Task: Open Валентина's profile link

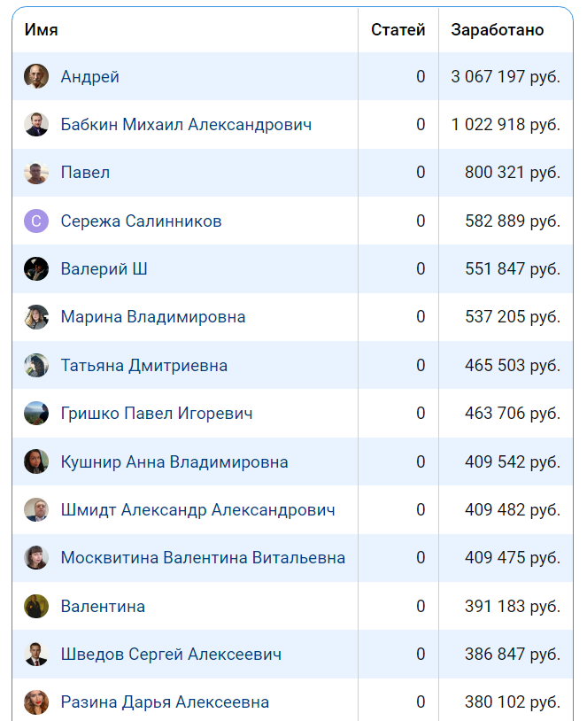Action: [x=103, y=607]
